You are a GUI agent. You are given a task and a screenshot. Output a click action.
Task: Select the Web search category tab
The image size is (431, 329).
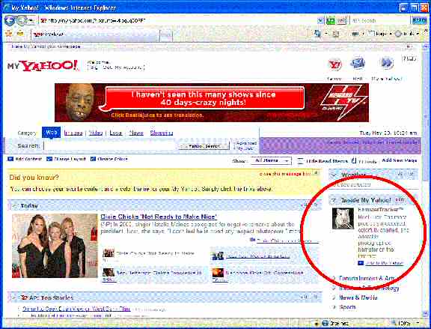click(x=51, y=133)
